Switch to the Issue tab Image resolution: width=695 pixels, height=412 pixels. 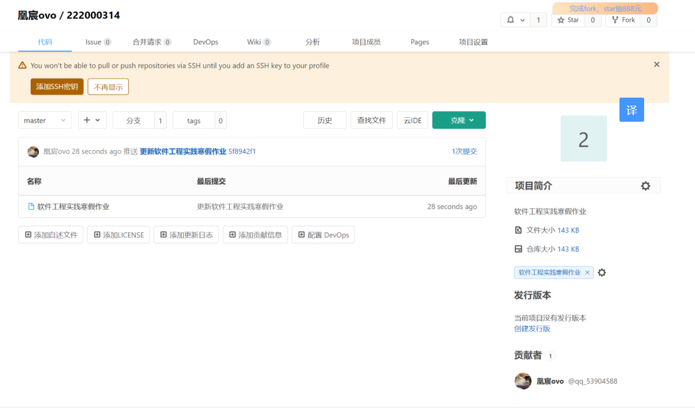[98, 42]
